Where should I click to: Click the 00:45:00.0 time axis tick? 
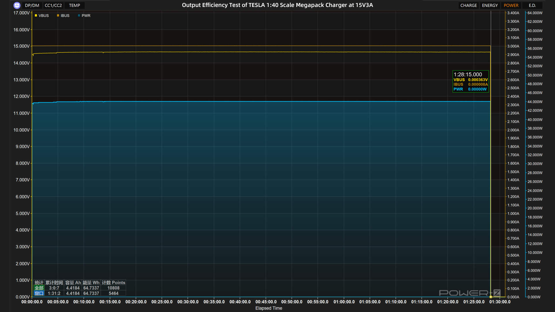coord(266,302)
